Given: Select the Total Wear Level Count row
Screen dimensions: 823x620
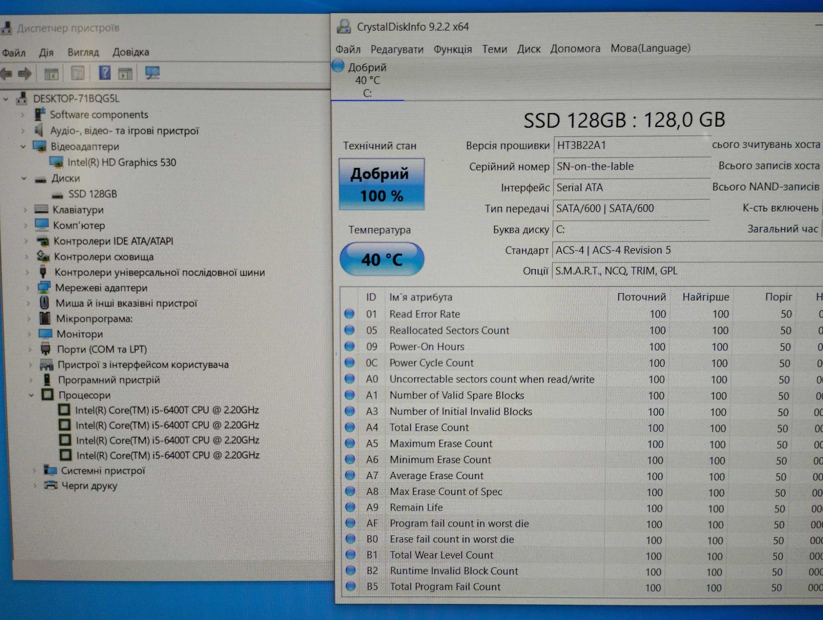Looking at the screenshot, I should [582, 555].
